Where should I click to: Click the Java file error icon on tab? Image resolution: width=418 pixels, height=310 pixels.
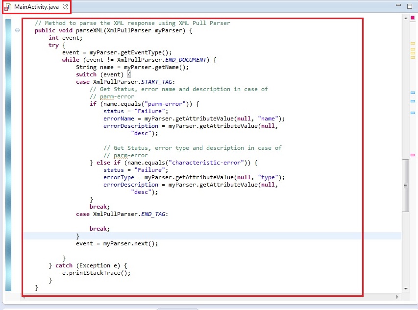[x=8, y=7]
